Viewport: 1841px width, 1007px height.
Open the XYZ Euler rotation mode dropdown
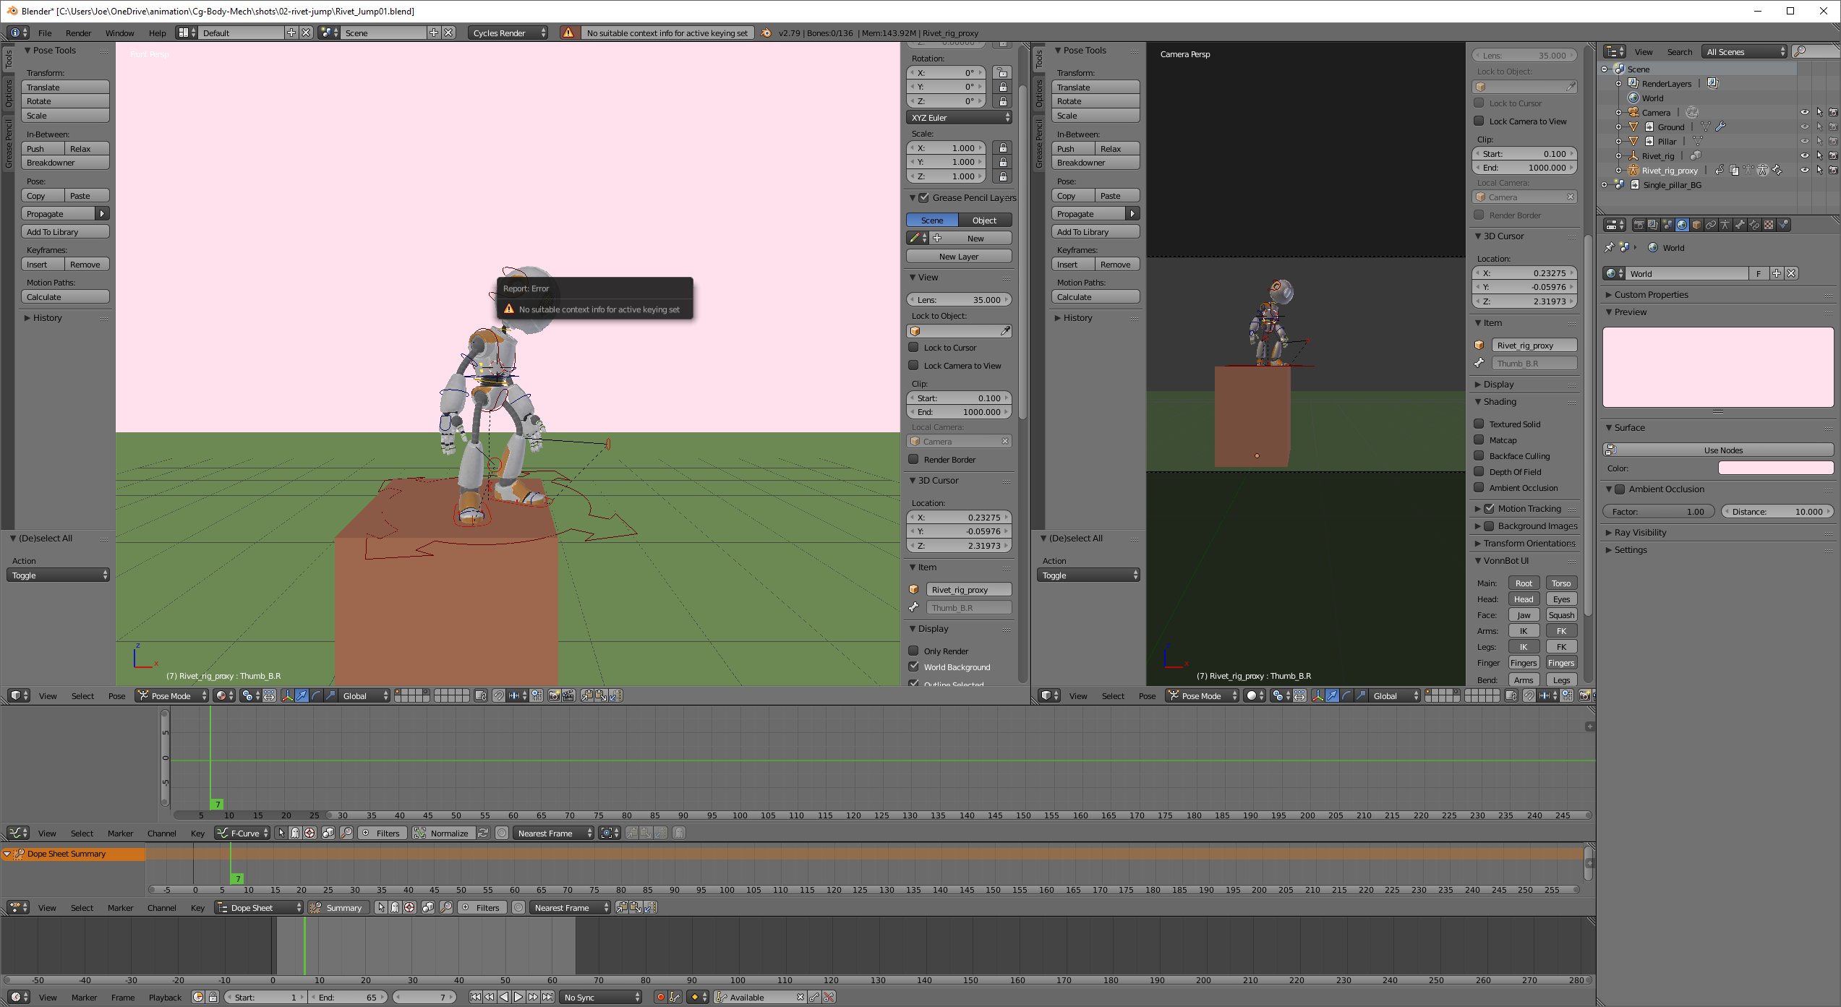(959, 118)
